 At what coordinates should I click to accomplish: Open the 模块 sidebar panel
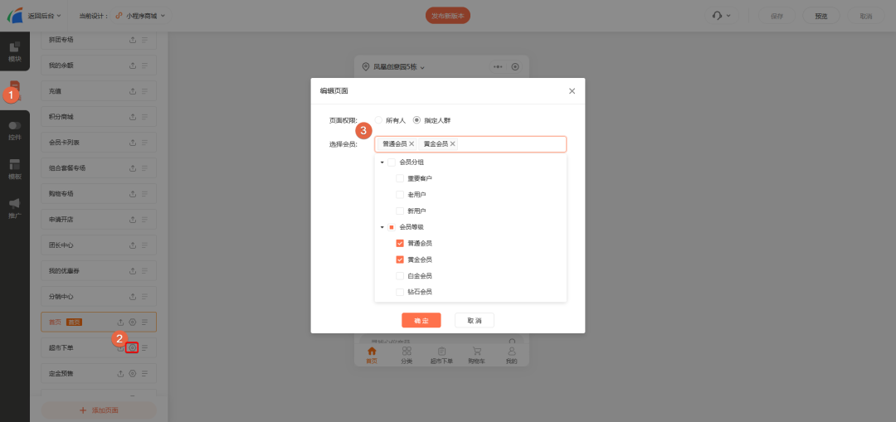click(15, 51)
